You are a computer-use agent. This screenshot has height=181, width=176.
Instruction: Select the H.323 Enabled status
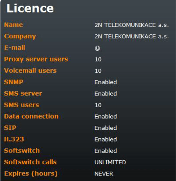coord(106,139)
